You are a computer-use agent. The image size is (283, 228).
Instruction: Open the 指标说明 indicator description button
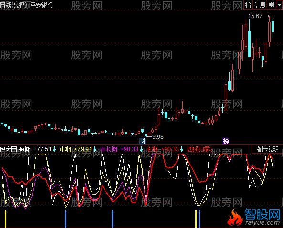coord(267,149)
